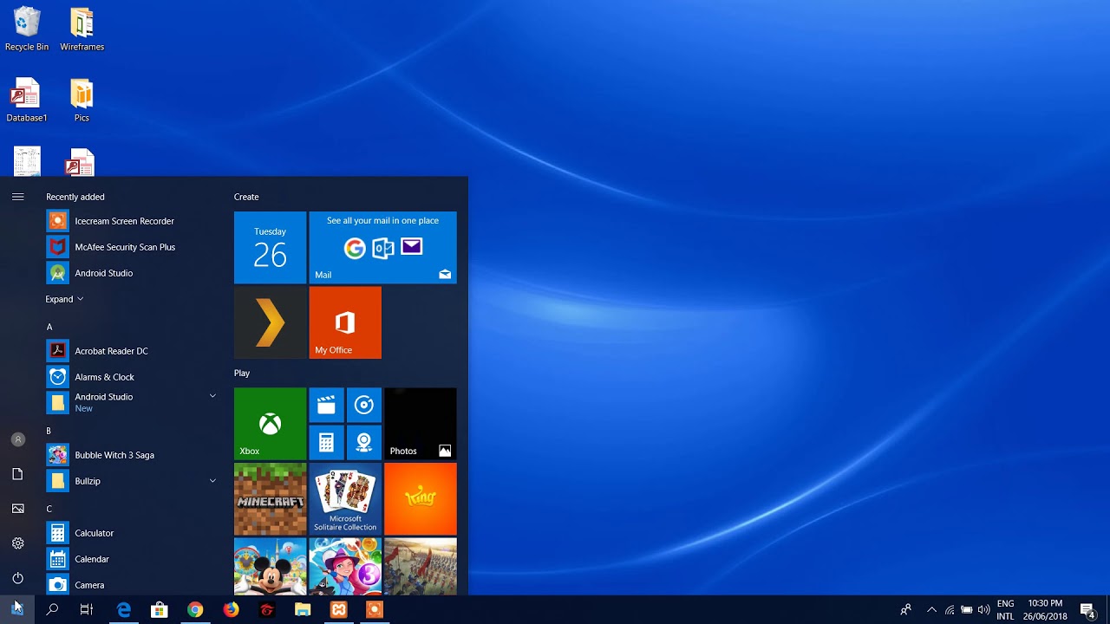Open Microsoft Solitaire Collection tile
This screenshot has height=624, width=1110.
(345, 499)
